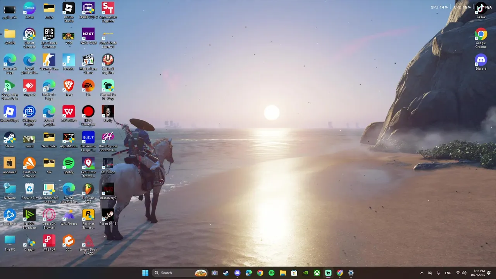Select the NZXT CAM desktop icon
The height and width of the screenshot is (279, 496).
[x=88, y=36]
